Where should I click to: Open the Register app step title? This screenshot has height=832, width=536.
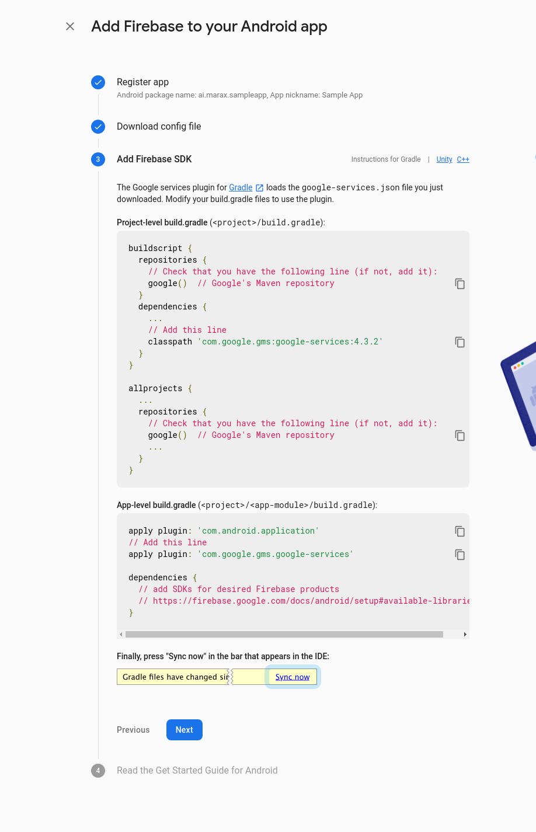tap(142, 82)
